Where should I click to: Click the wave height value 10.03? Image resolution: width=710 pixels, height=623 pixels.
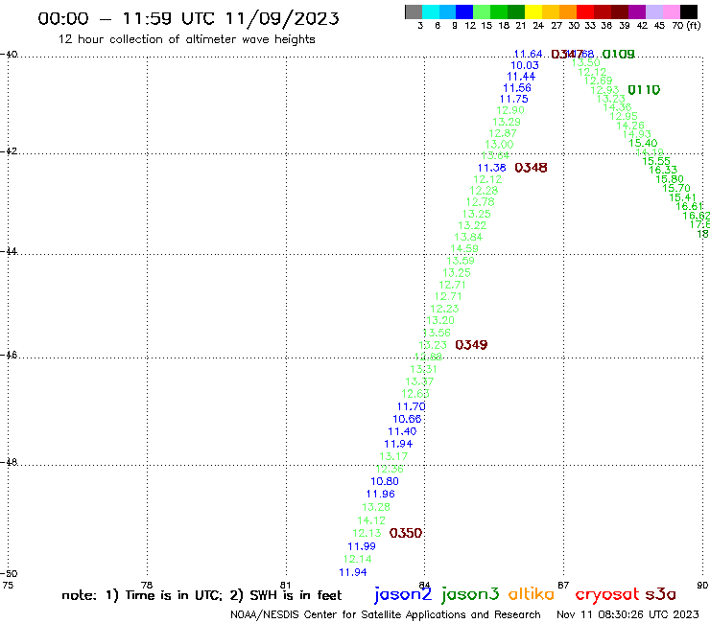tap(525, 65)
